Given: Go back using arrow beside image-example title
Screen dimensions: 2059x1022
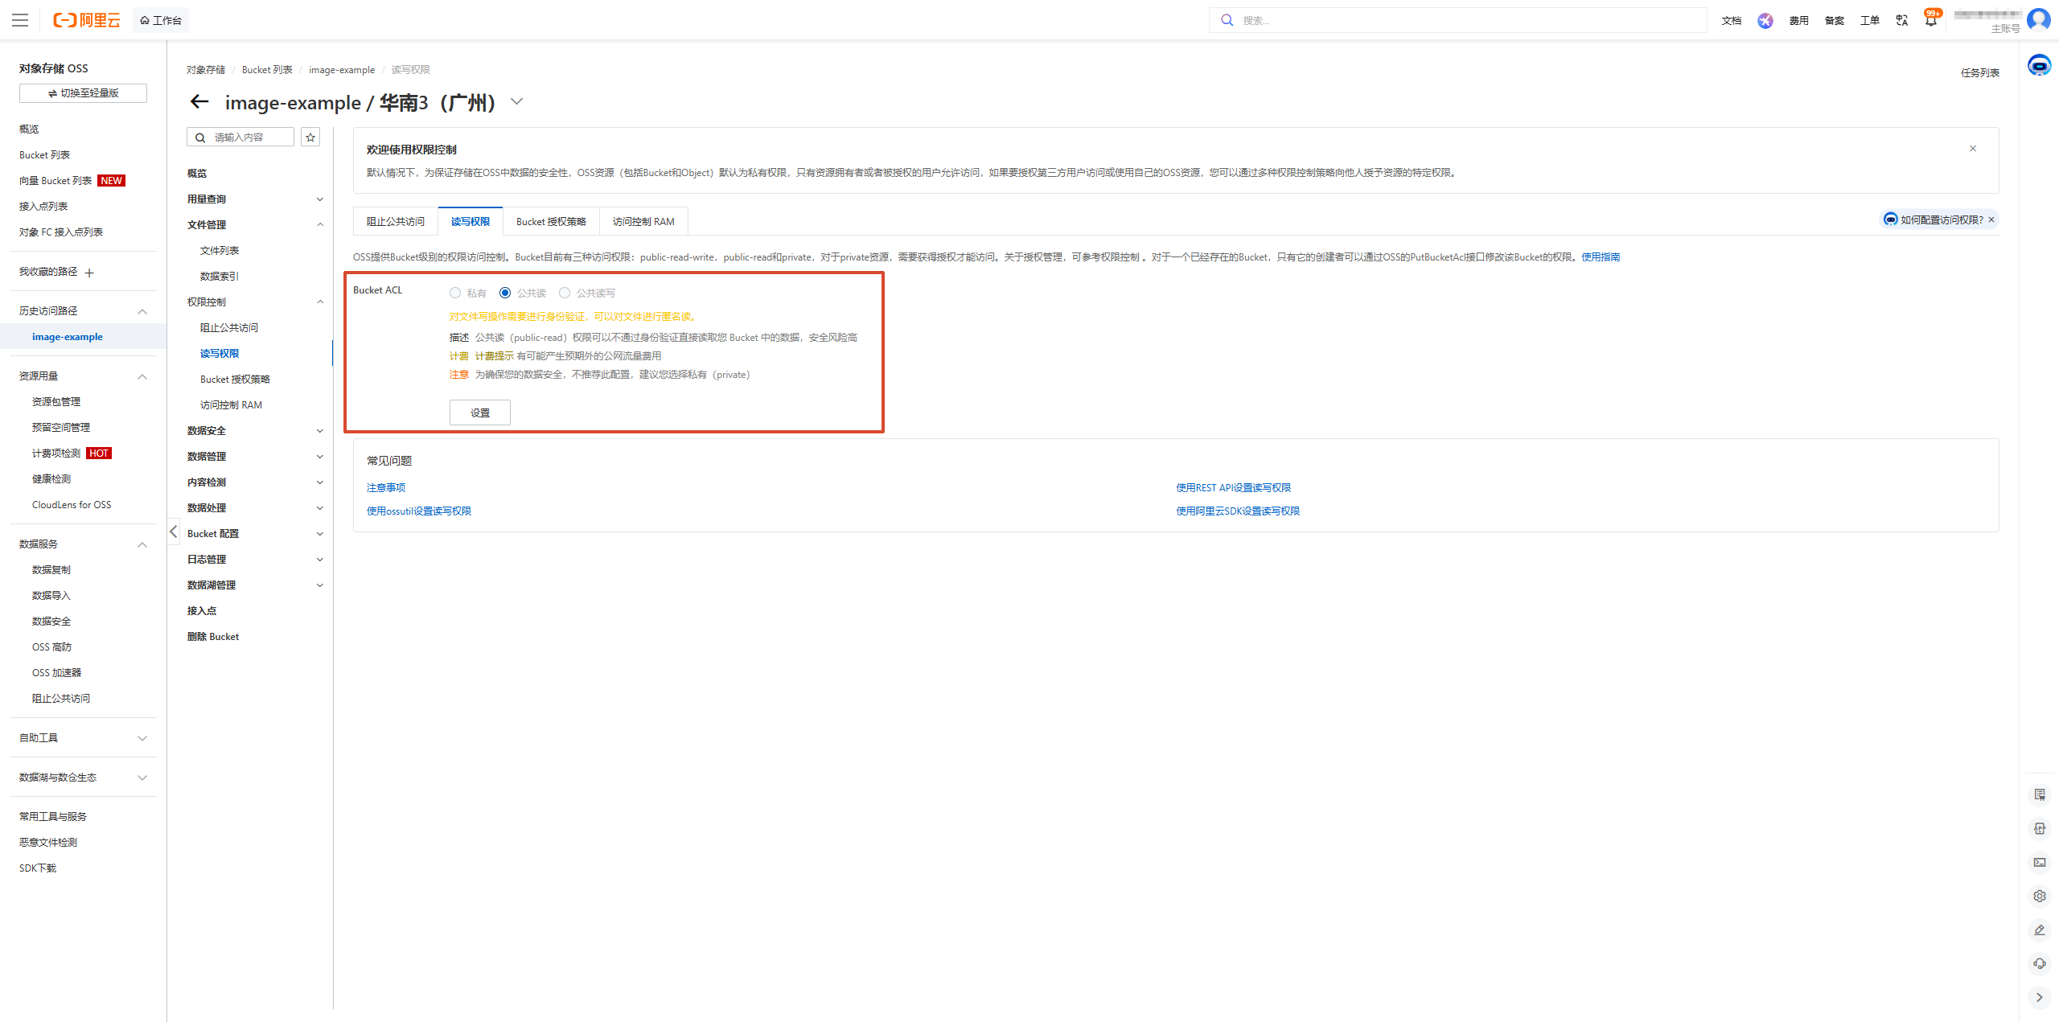Looking at the screenshot, I should 199,102.
